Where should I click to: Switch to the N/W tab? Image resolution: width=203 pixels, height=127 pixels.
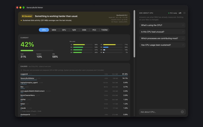pyautogui.click(x=74, y=30)
